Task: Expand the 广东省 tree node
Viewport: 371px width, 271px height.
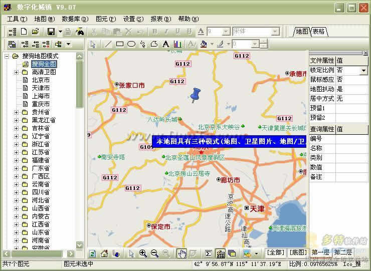Action: click(x=16, y=168)
